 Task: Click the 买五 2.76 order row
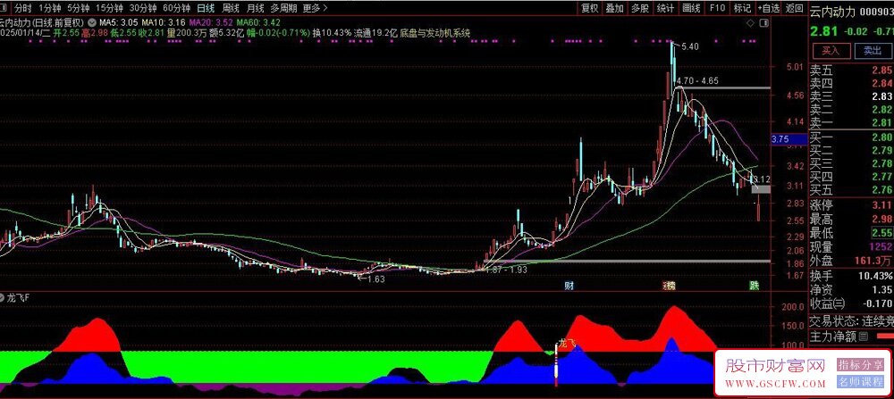(x=852, y=189)
